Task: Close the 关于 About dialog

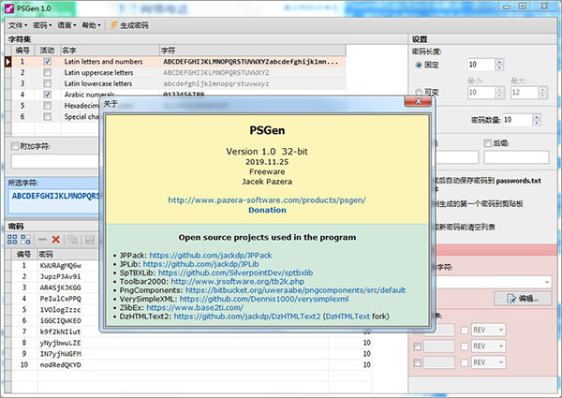Action: [x=418, y=102]
